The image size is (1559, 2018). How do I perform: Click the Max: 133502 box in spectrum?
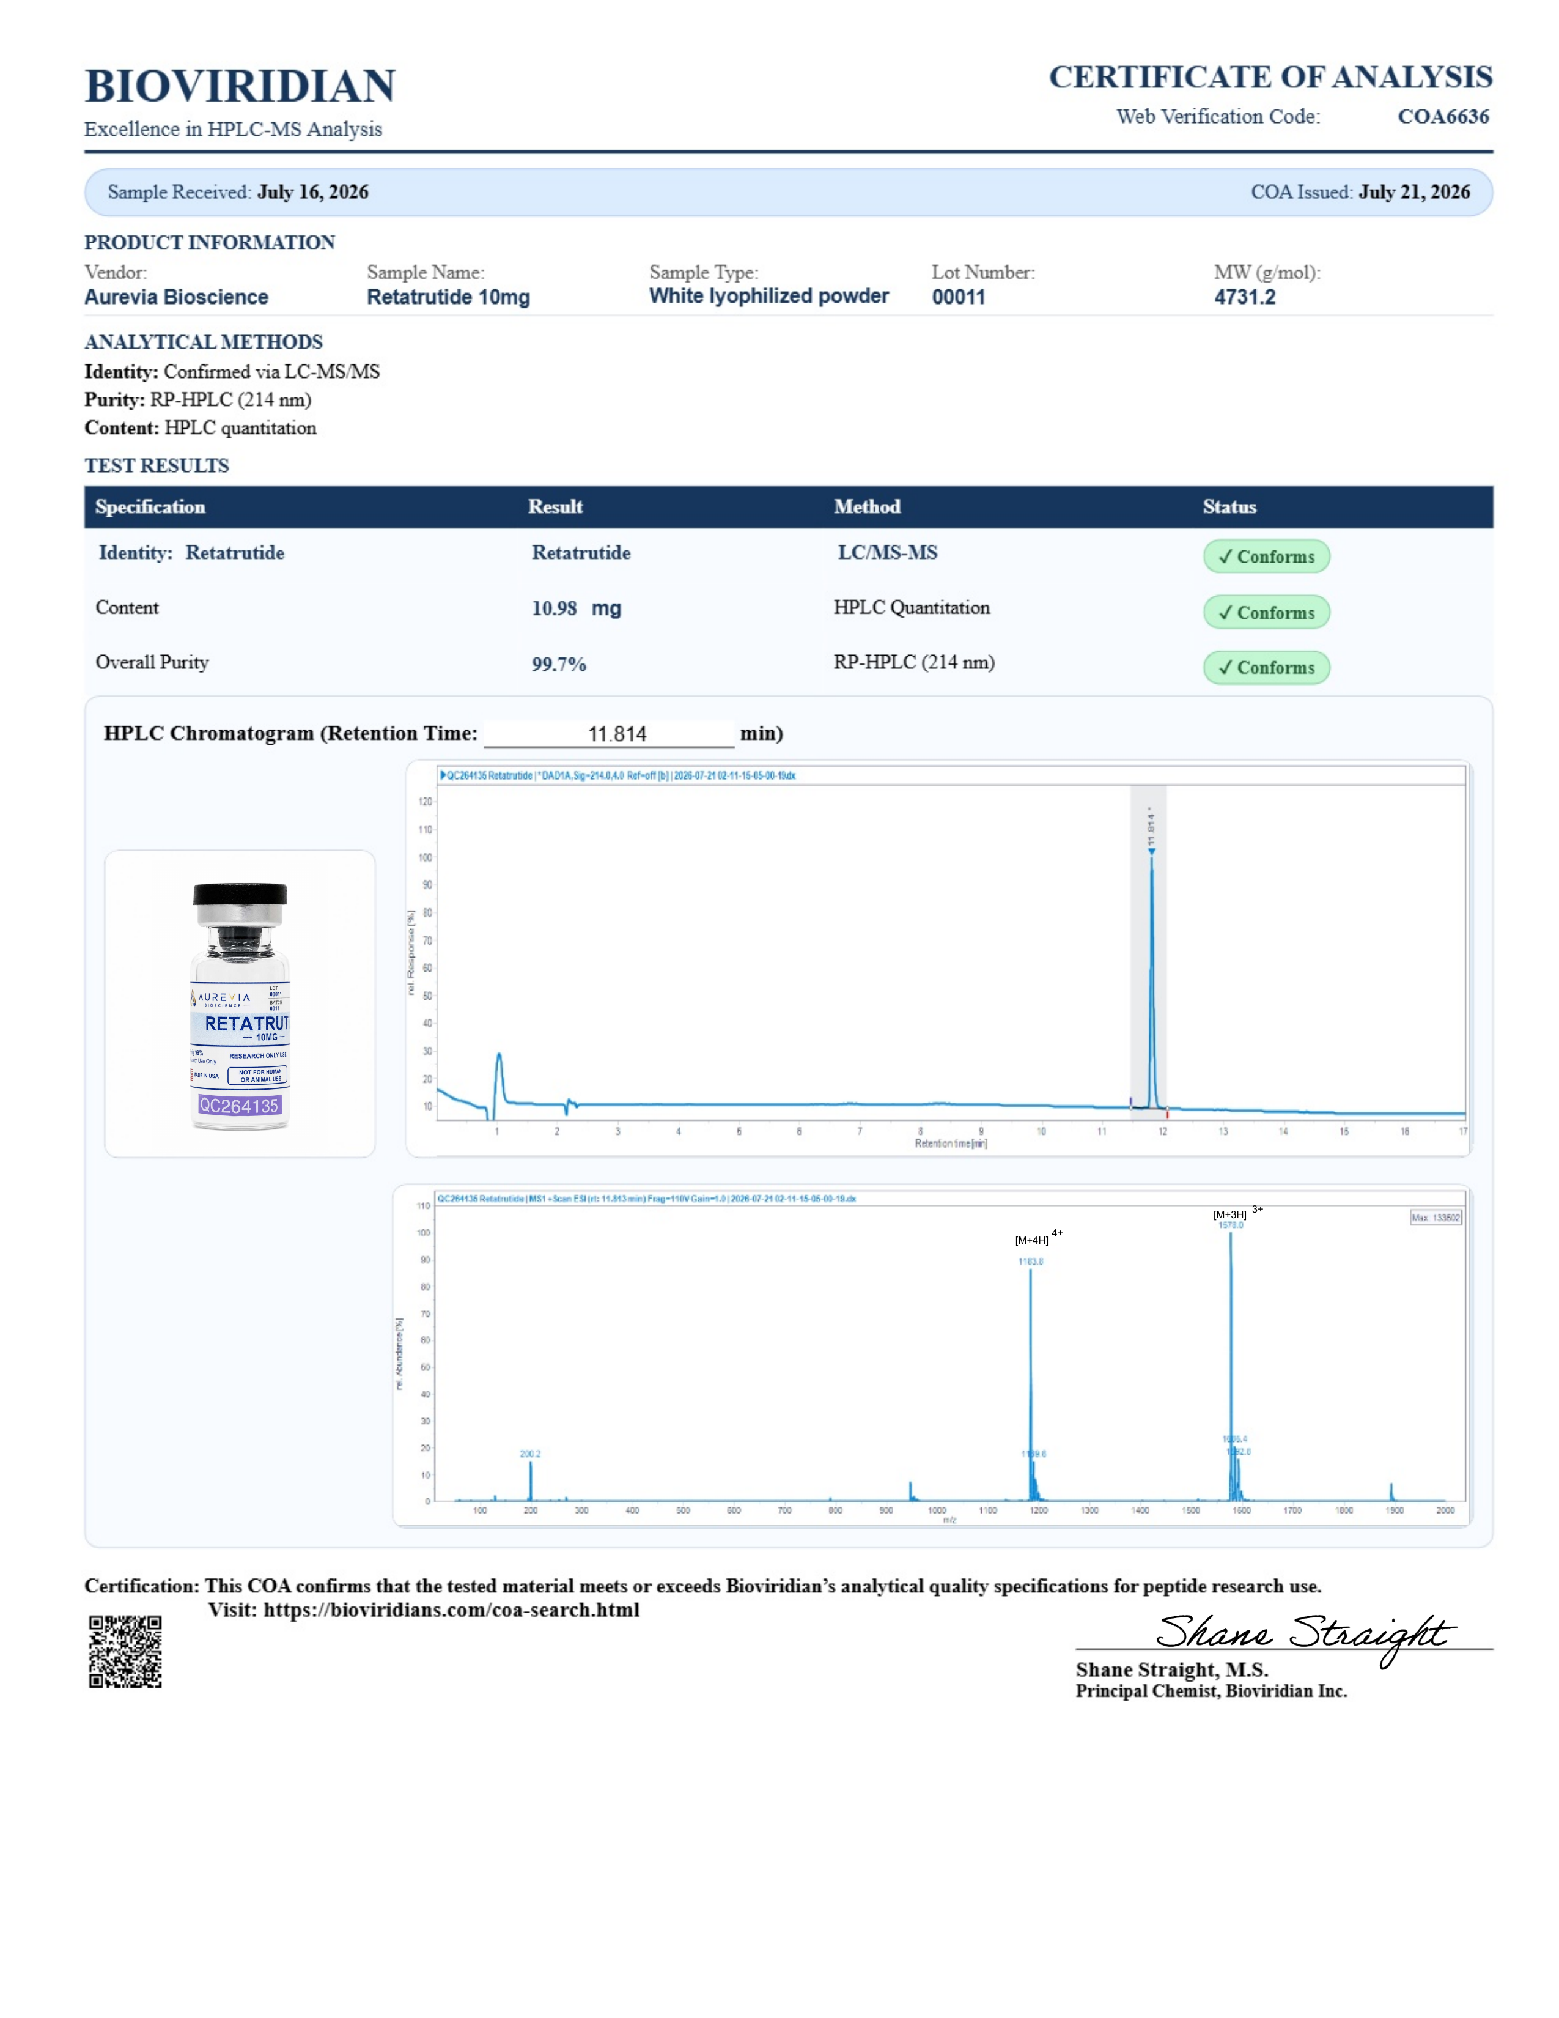pos(1436,1217)
